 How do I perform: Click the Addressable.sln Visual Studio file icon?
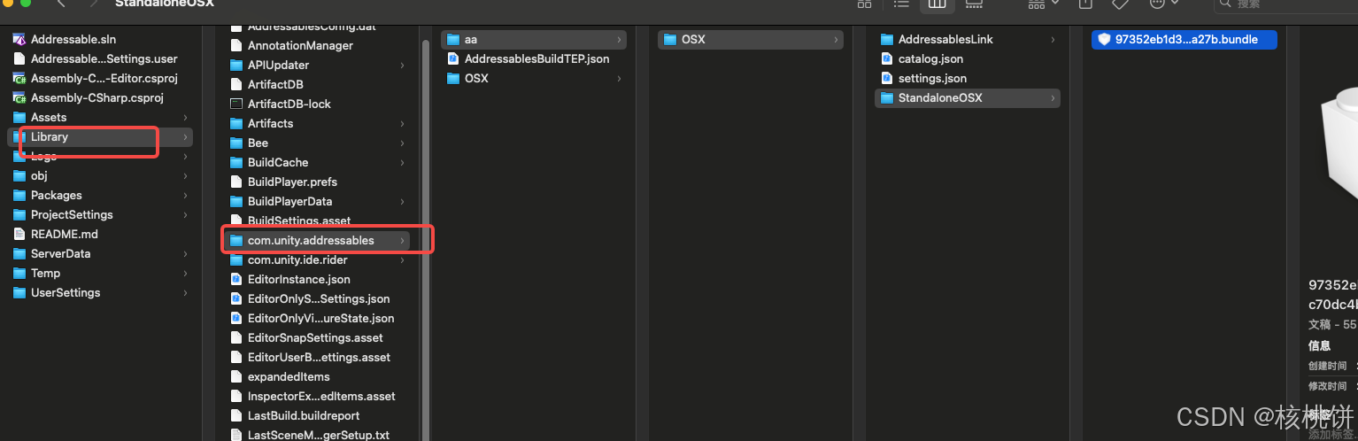coord(19,39)
